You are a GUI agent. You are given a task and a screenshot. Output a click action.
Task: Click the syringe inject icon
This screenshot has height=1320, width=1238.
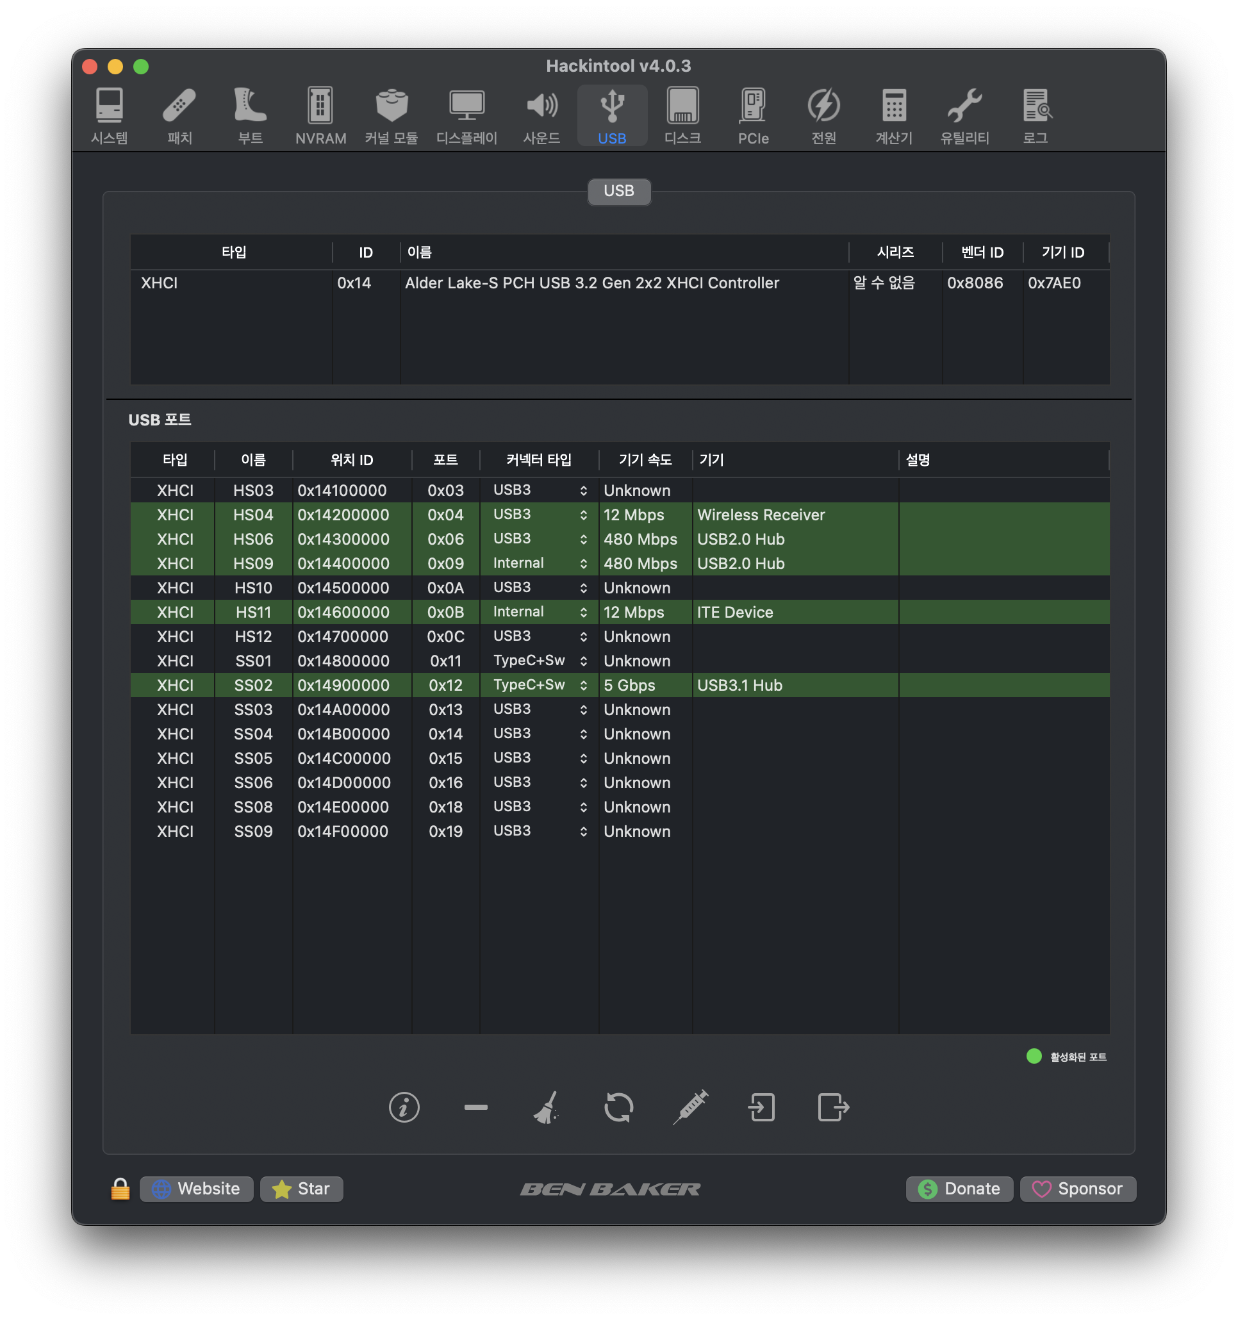click(690, 1107)
